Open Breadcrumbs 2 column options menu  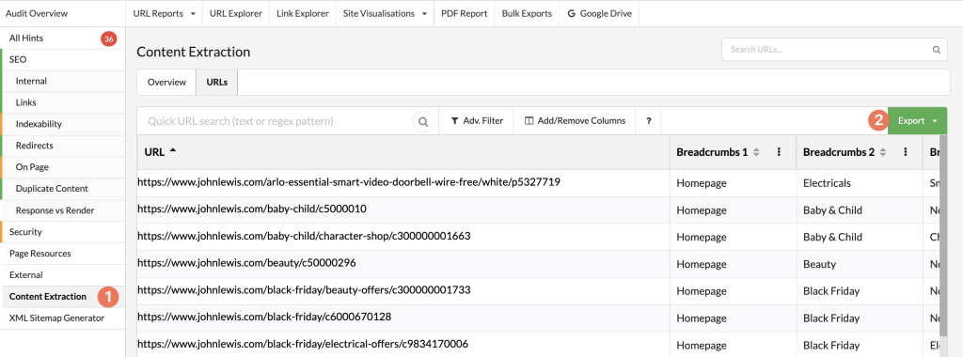click(x=906, y=152)
